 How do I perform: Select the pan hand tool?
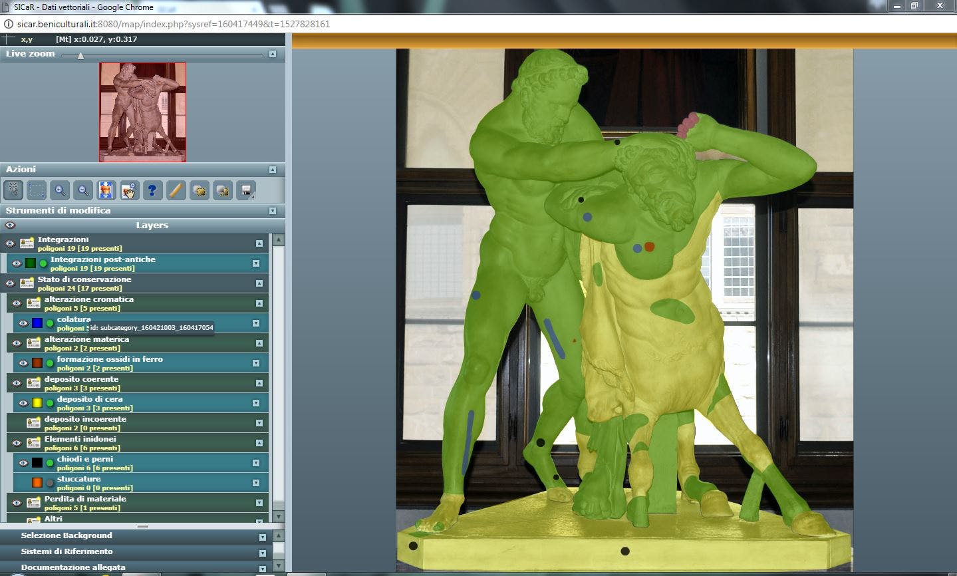(129, 190)
